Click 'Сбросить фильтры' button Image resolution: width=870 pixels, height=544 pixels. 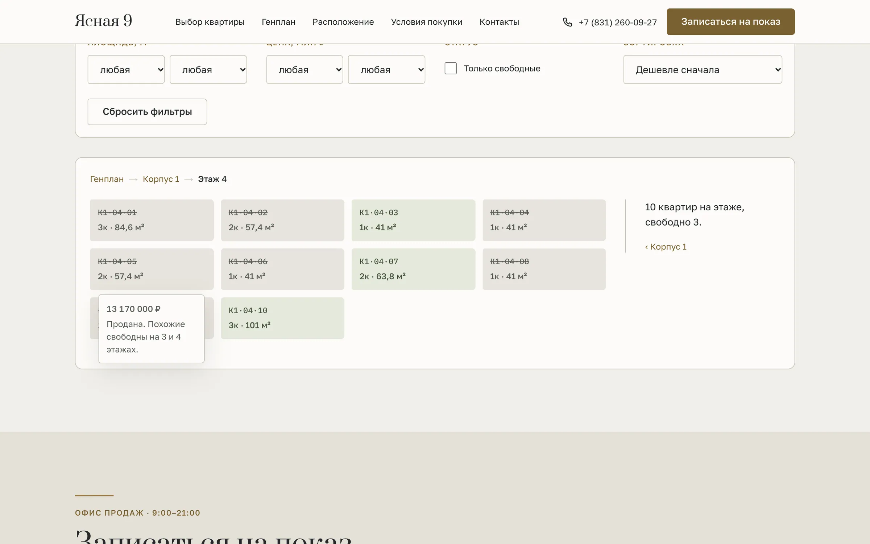pos(147,112)
